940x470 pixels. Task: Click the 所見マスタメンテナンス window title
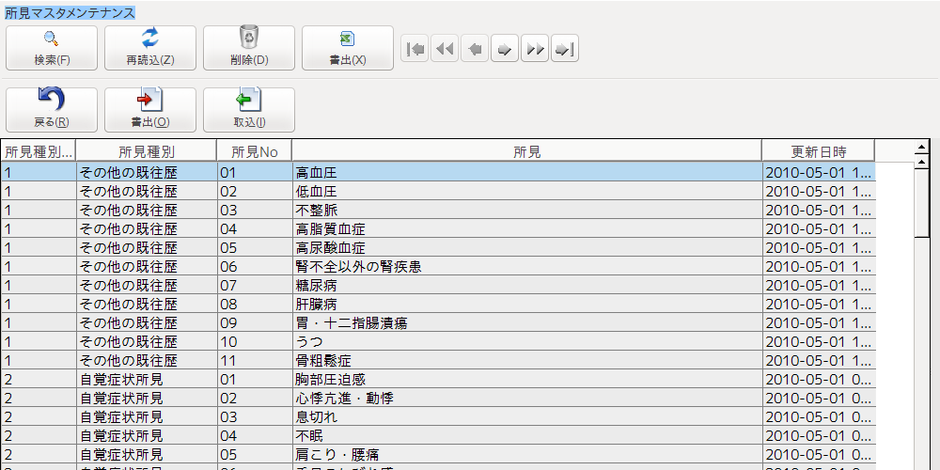pyautogui.click(x=70, y=13)
